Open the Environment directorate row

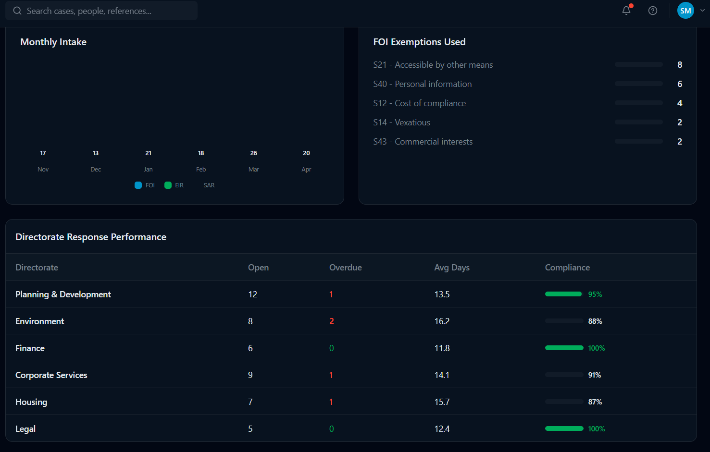coord(351,321)
